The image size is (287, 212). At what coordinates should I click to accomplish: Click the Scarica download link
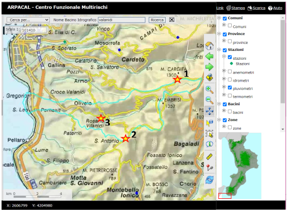pyautogui.click(x=256, y=8)
